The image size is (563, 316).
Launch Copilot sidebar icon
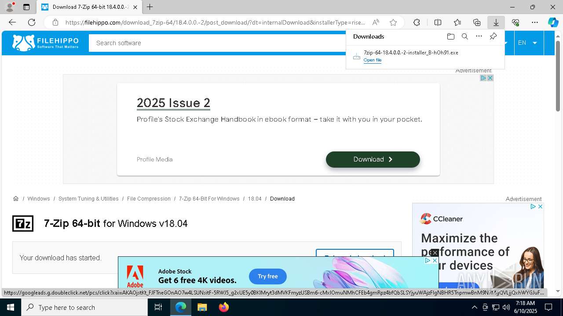[553, 22]
